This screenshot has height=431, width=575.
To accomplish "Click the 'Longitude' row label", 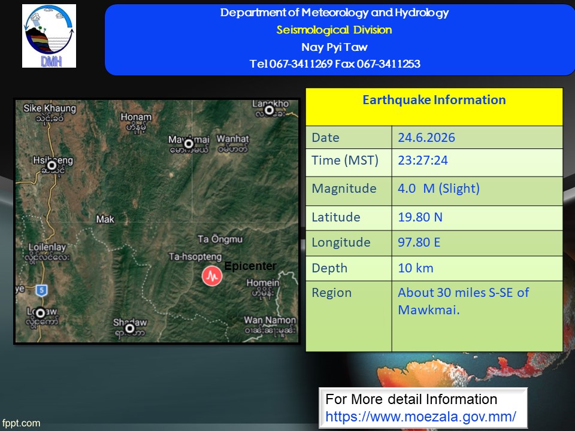I will (x=341, y=242).
